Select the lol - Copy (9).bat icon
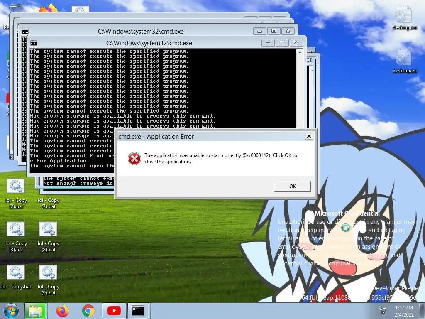The width and height of the screenshot is (425, 319). 48,280
